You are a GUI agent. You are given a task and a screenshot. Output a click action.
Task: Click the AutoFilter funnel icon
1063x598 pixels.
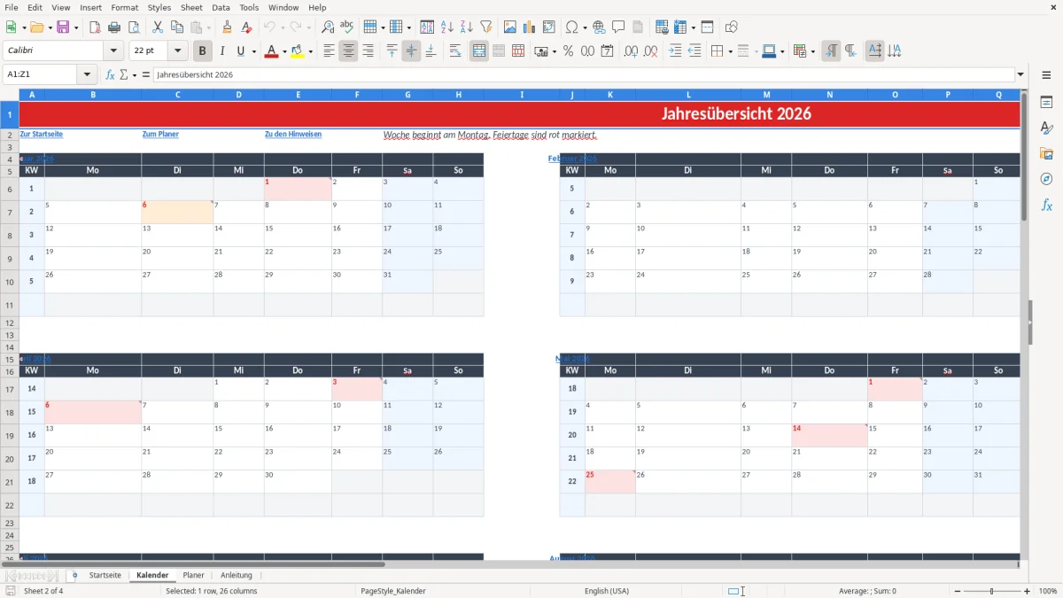(x=485, y=27)
